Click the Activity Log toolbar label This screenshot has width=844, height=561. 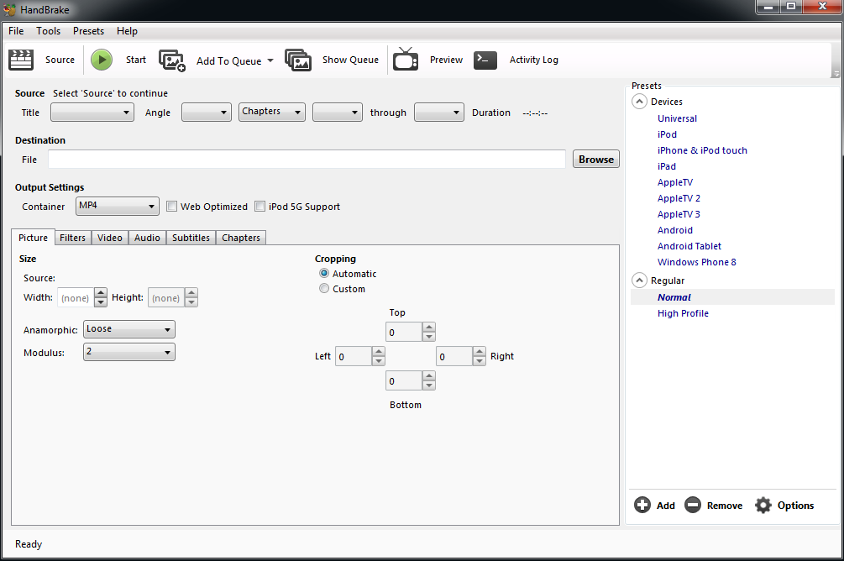pyautogui.click(x=534, y=60)
